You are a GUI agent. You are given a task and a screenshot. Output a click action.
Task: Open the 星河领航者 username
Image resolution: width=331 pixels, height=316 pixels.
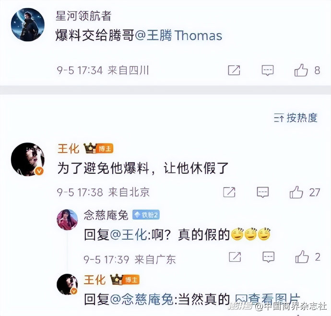83,16
